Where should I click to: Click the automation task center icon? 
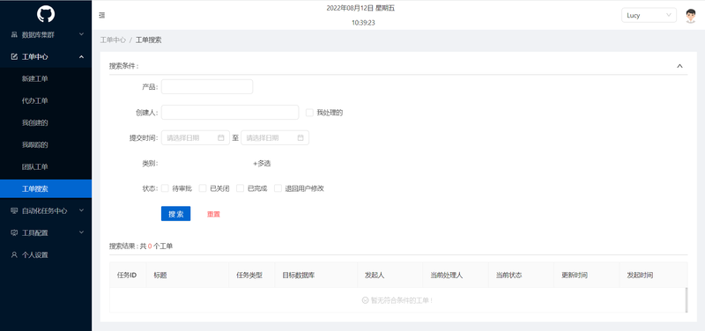14,210
